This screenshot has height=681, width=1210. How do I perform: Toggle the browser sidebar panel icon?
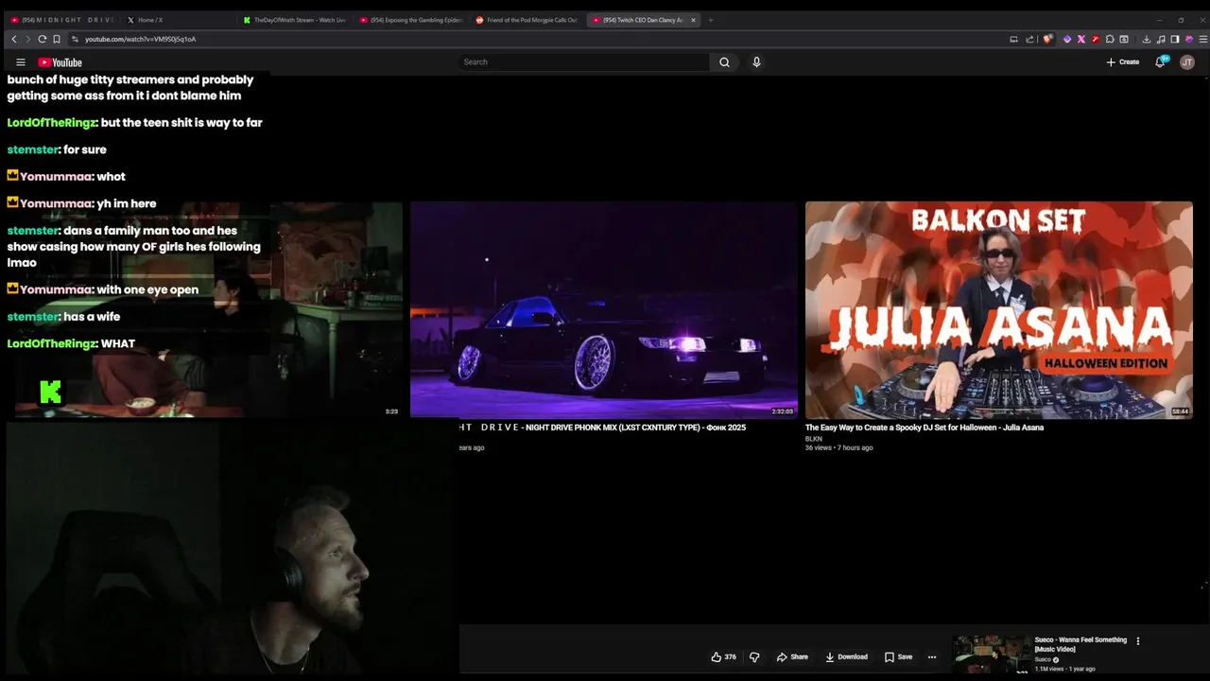tap(1175, 39)
